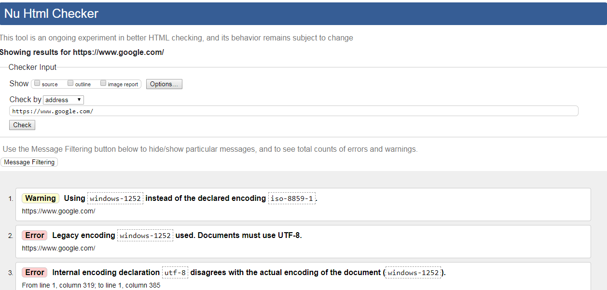Click the "From line 1, column 319" location text
The width and height of the screenshot is (607, 290).
coord(91,285)
